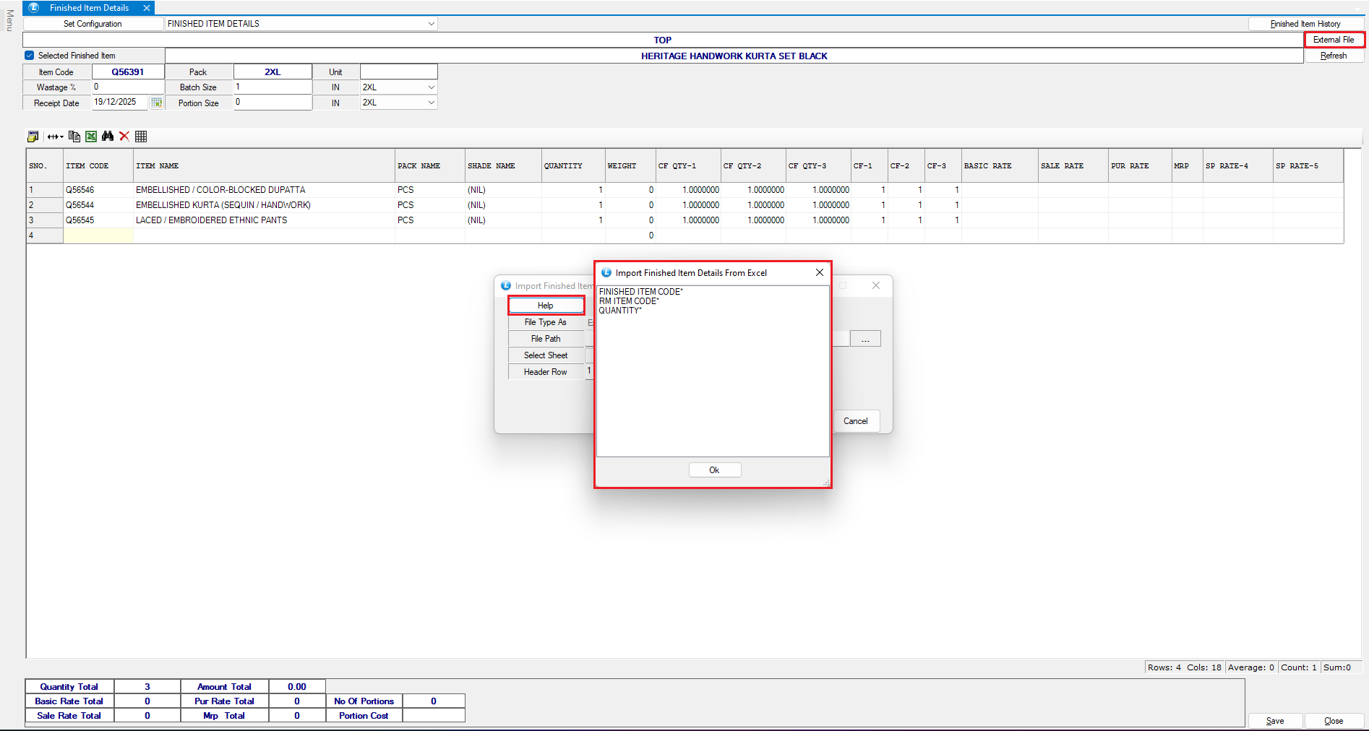
Task: Click the copy documents toolbar icon
Action: [74, 137]
